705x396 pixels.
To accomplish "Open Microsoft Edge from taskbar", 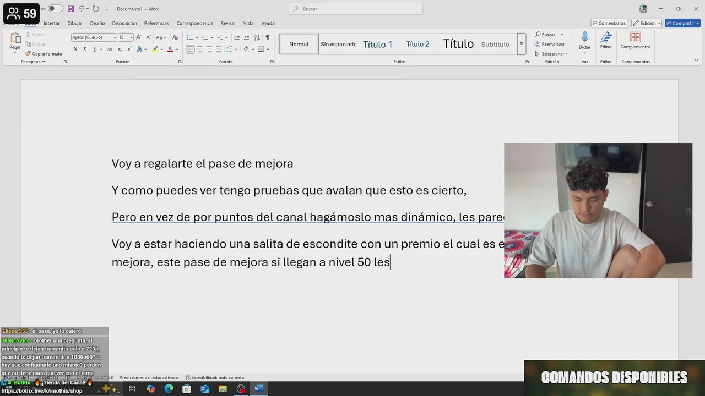I will click(x=169, y=389).
